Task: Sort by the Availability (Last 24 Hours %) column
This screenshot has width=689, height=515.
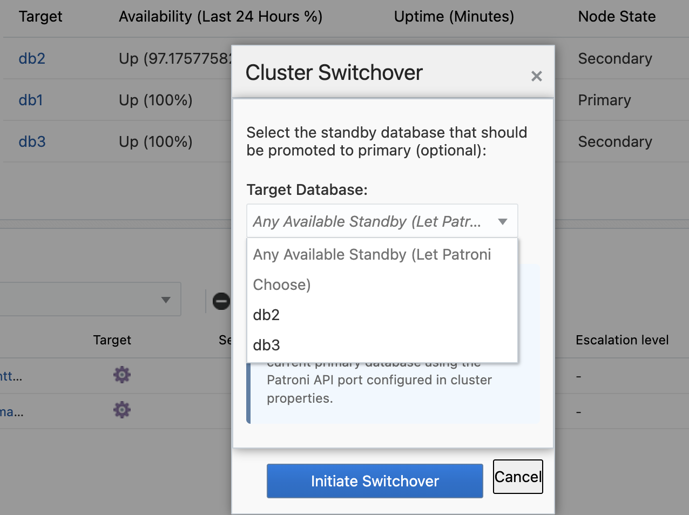Action: coord(220,17)
